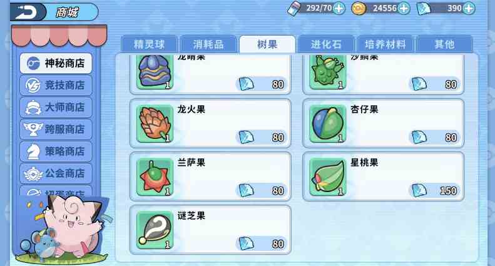
Task: Select the 谜芝果 question-mark berry icon
Action: point(155,230)
